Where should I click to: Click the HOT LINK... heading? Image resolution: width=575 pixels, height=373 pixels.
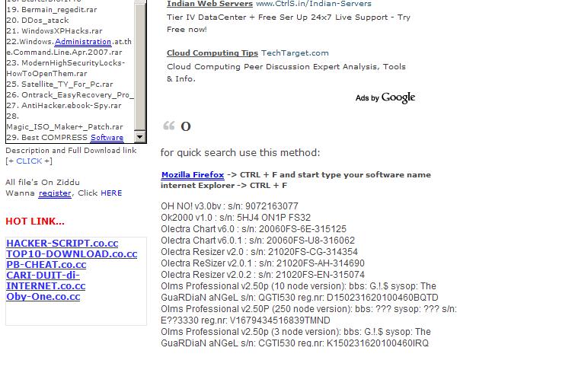(35, 222)
